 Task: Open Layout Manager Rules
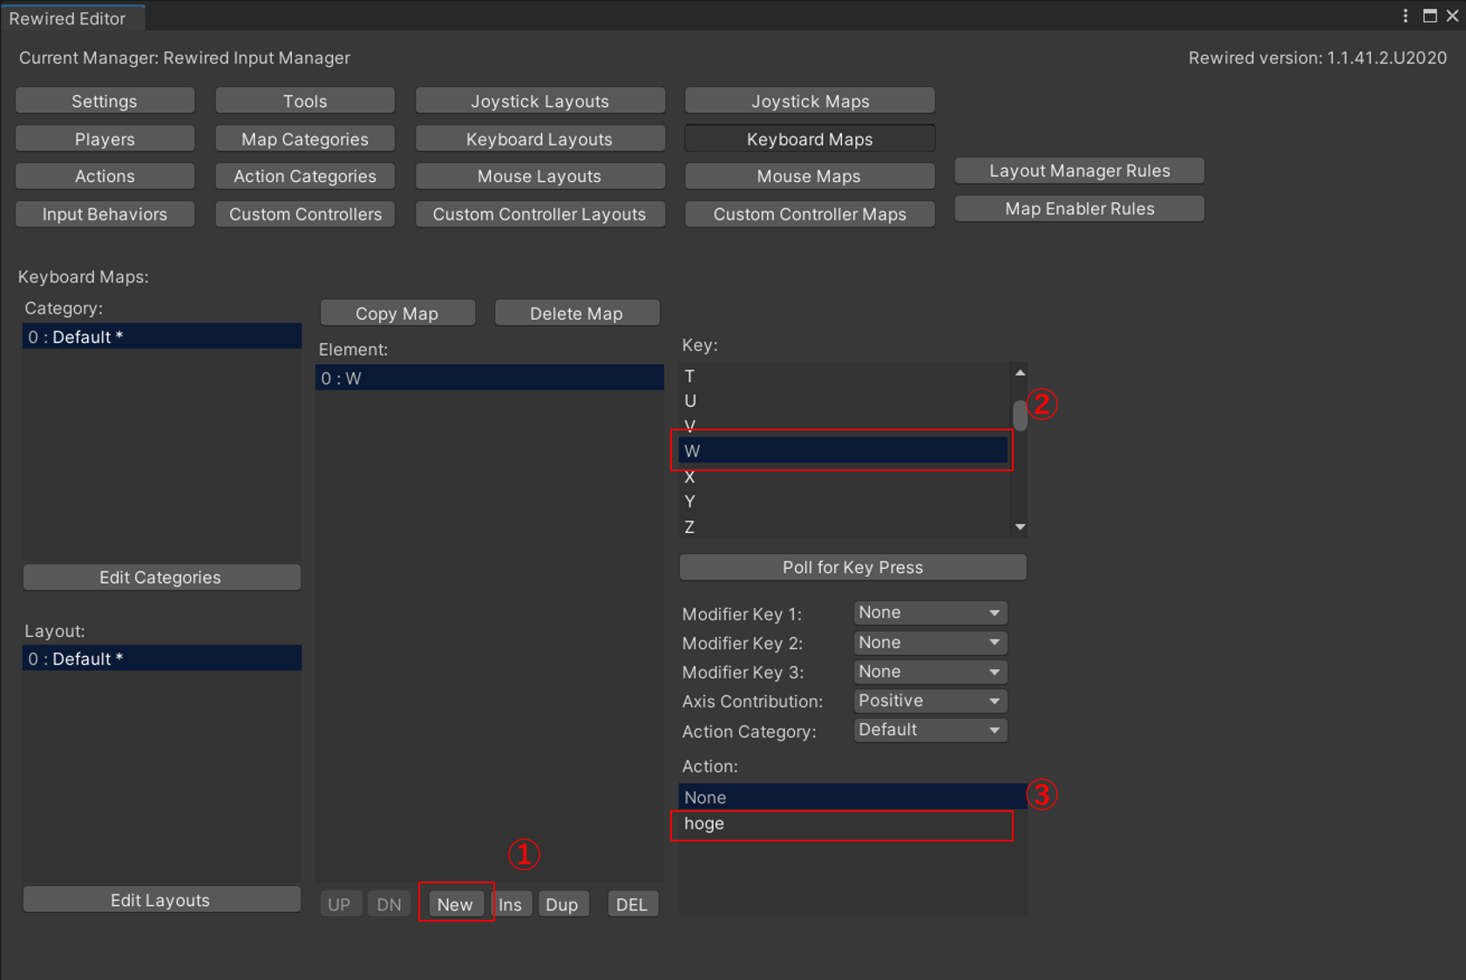[x=1078, y=170]
